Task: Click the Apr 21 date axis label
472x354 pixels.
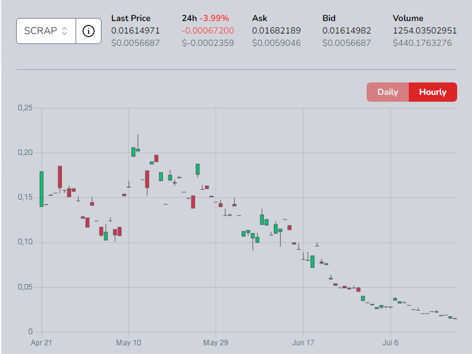Action: [42, 343]
